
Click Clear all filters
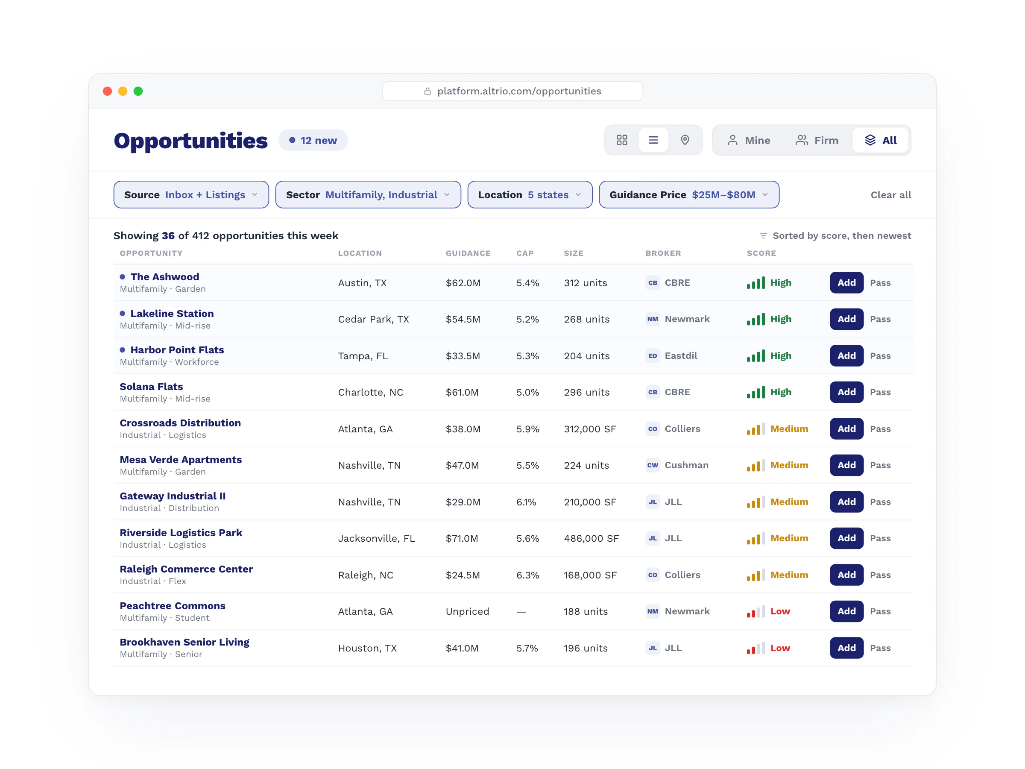point(890,195)
